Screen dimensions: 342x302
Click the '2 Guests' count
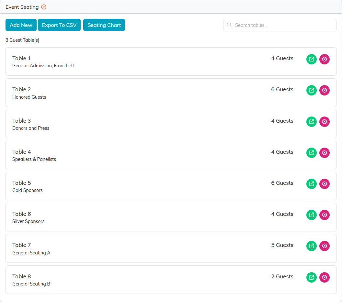(282, 276)
